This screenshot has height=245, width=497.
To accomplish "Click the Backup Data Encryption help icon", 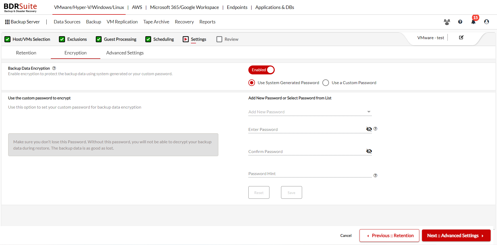I will (x=54, y=68).
